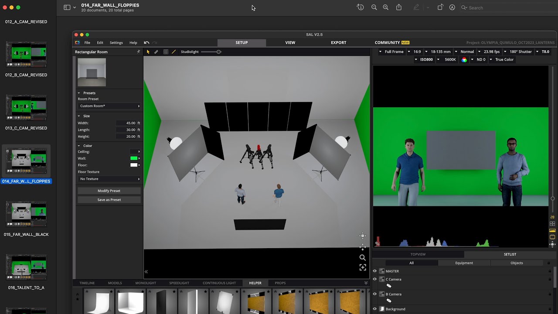Switch to the TOPVIEW tab
The height and width of the screenshot is (314, 558).
point(418,254)
